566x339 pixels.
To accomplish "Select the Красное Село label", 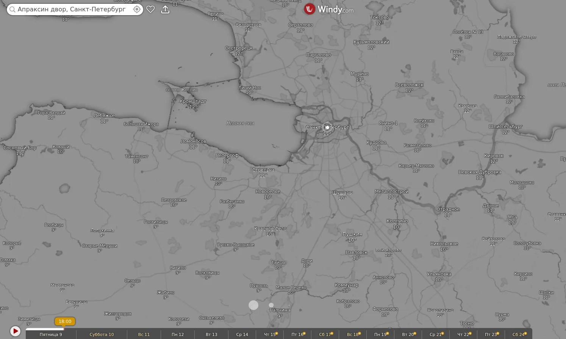I will click(x=270, y=229).
